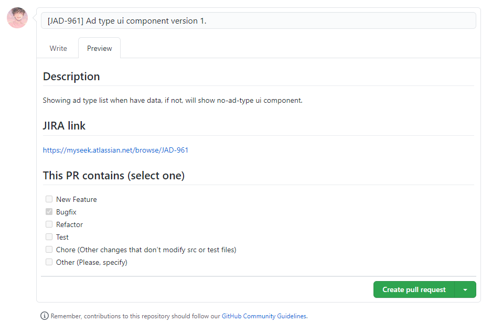Select the Chore checkbox option
Image resolution: width=492 pixels, height=323 pixels.
click(x=49, y=250)
